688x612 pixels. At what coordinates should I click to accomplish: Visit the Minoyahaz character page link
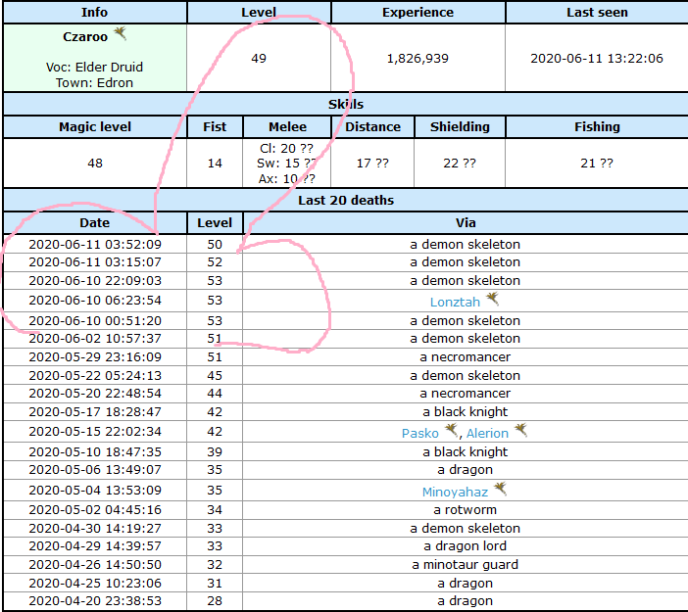pos(454,492)
